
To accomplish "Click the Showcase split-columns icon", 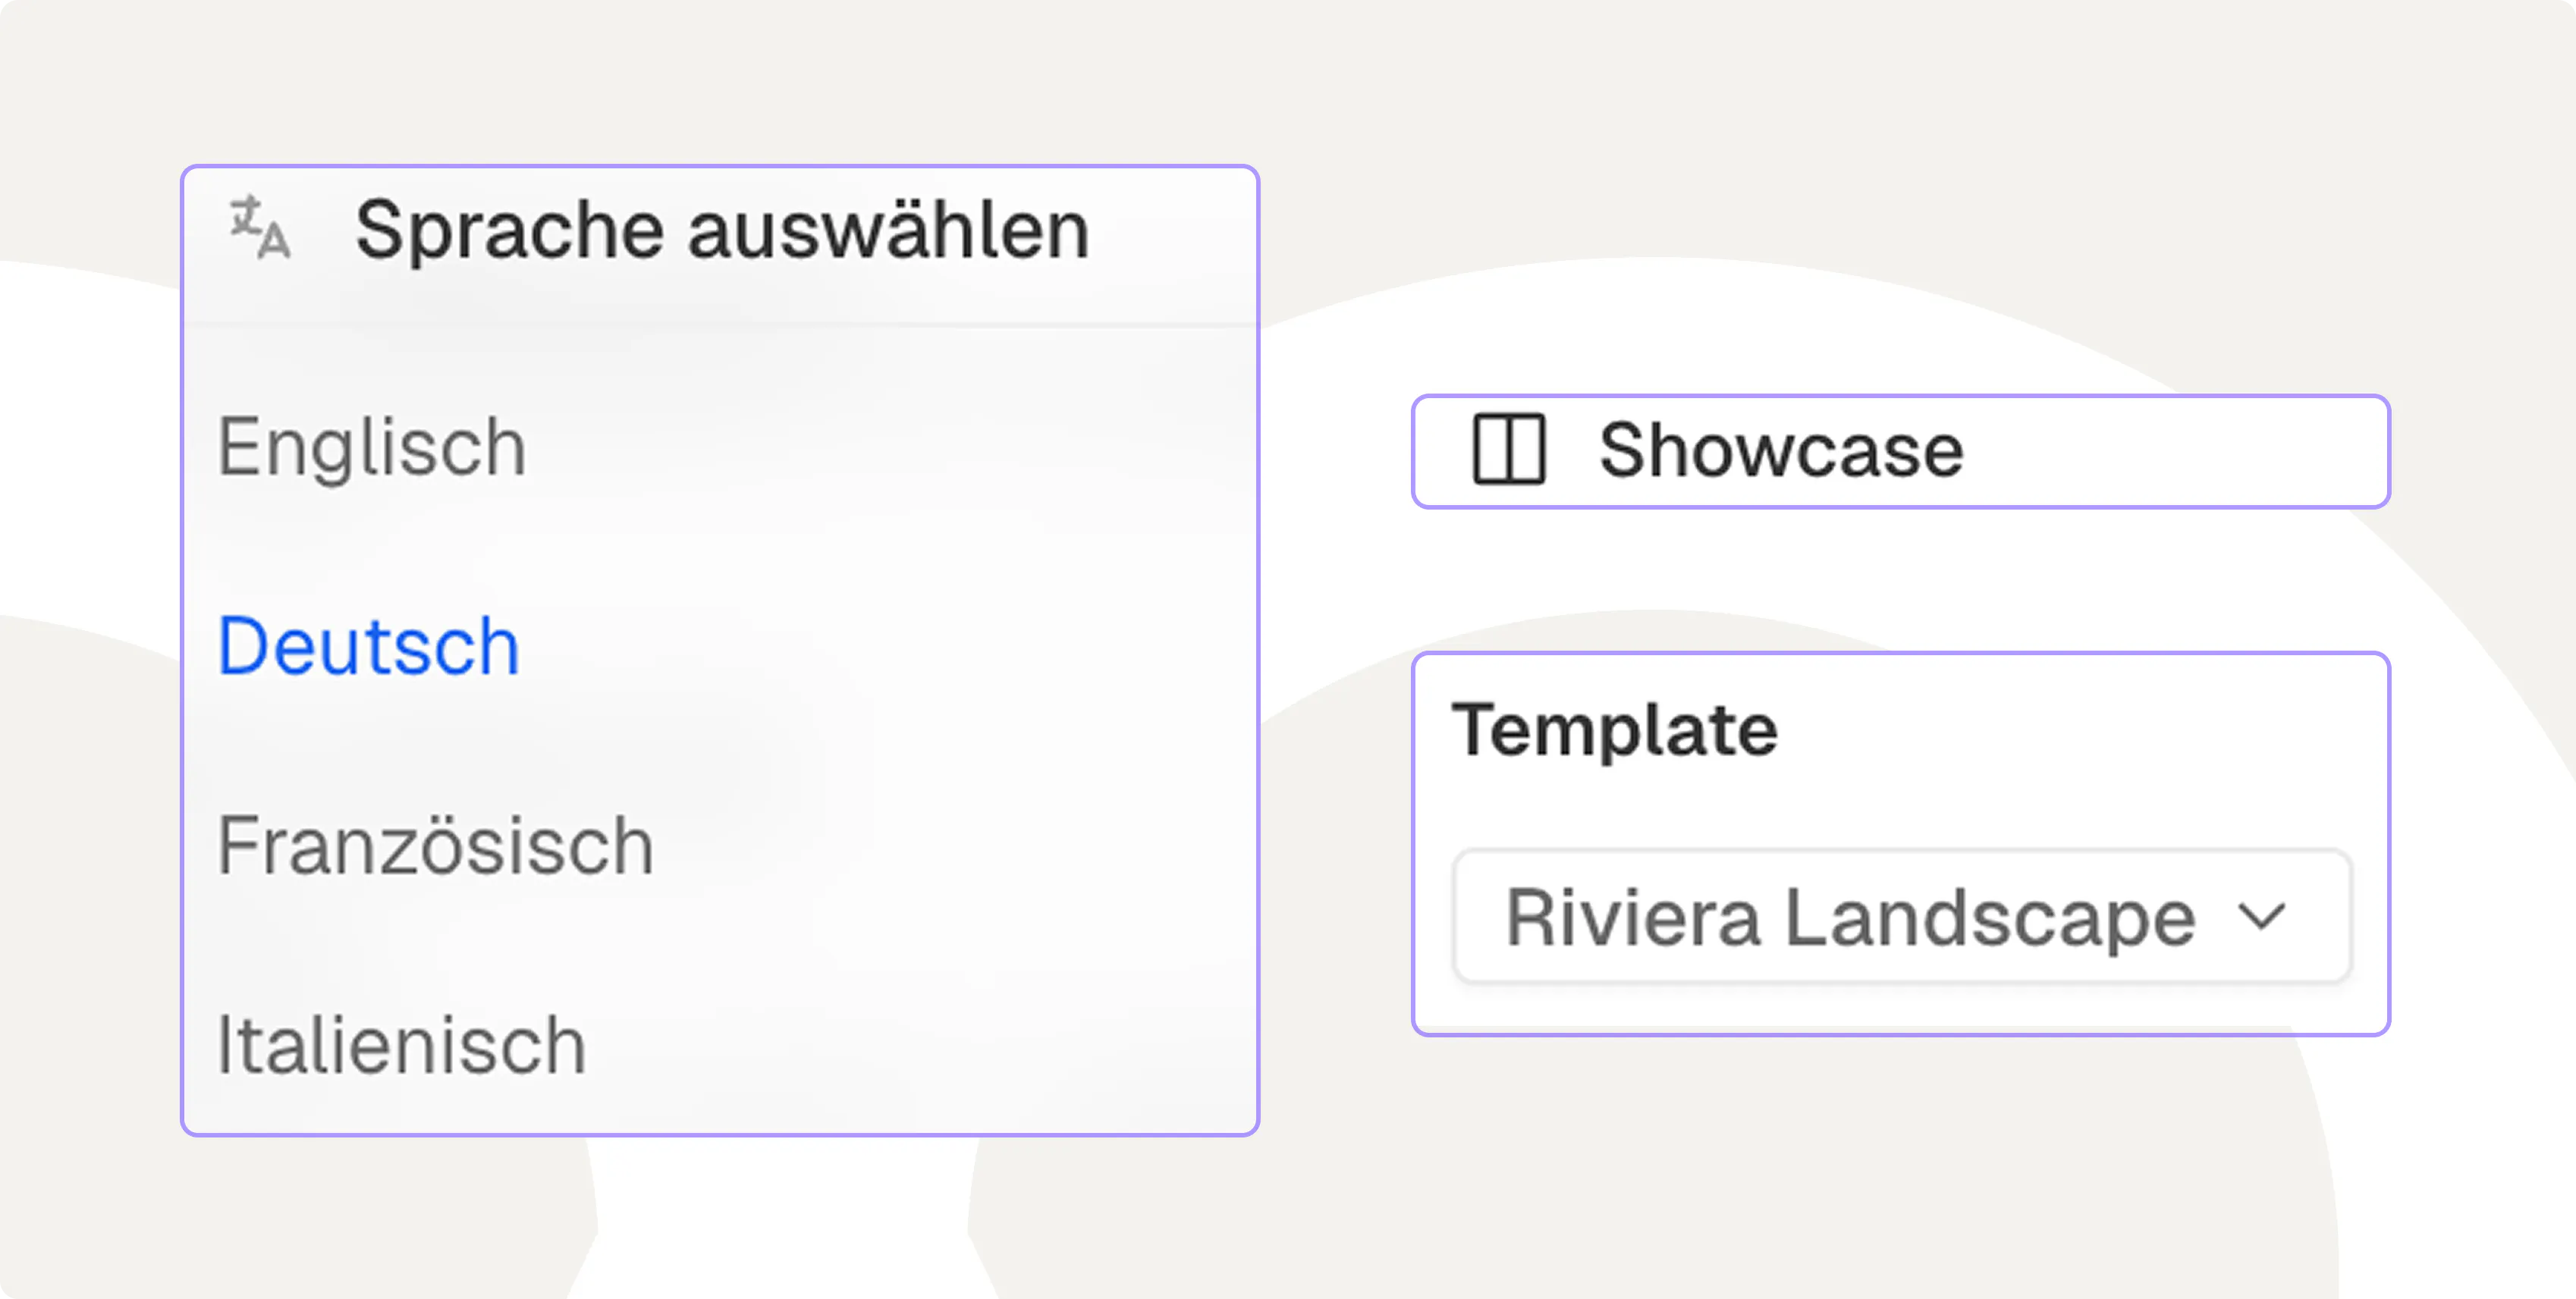I will (1509, 450).
